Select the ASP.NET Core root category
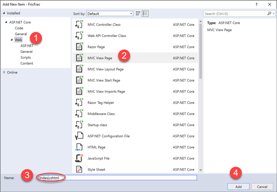Viewport: 277px width, 192px height. point(20,22)
